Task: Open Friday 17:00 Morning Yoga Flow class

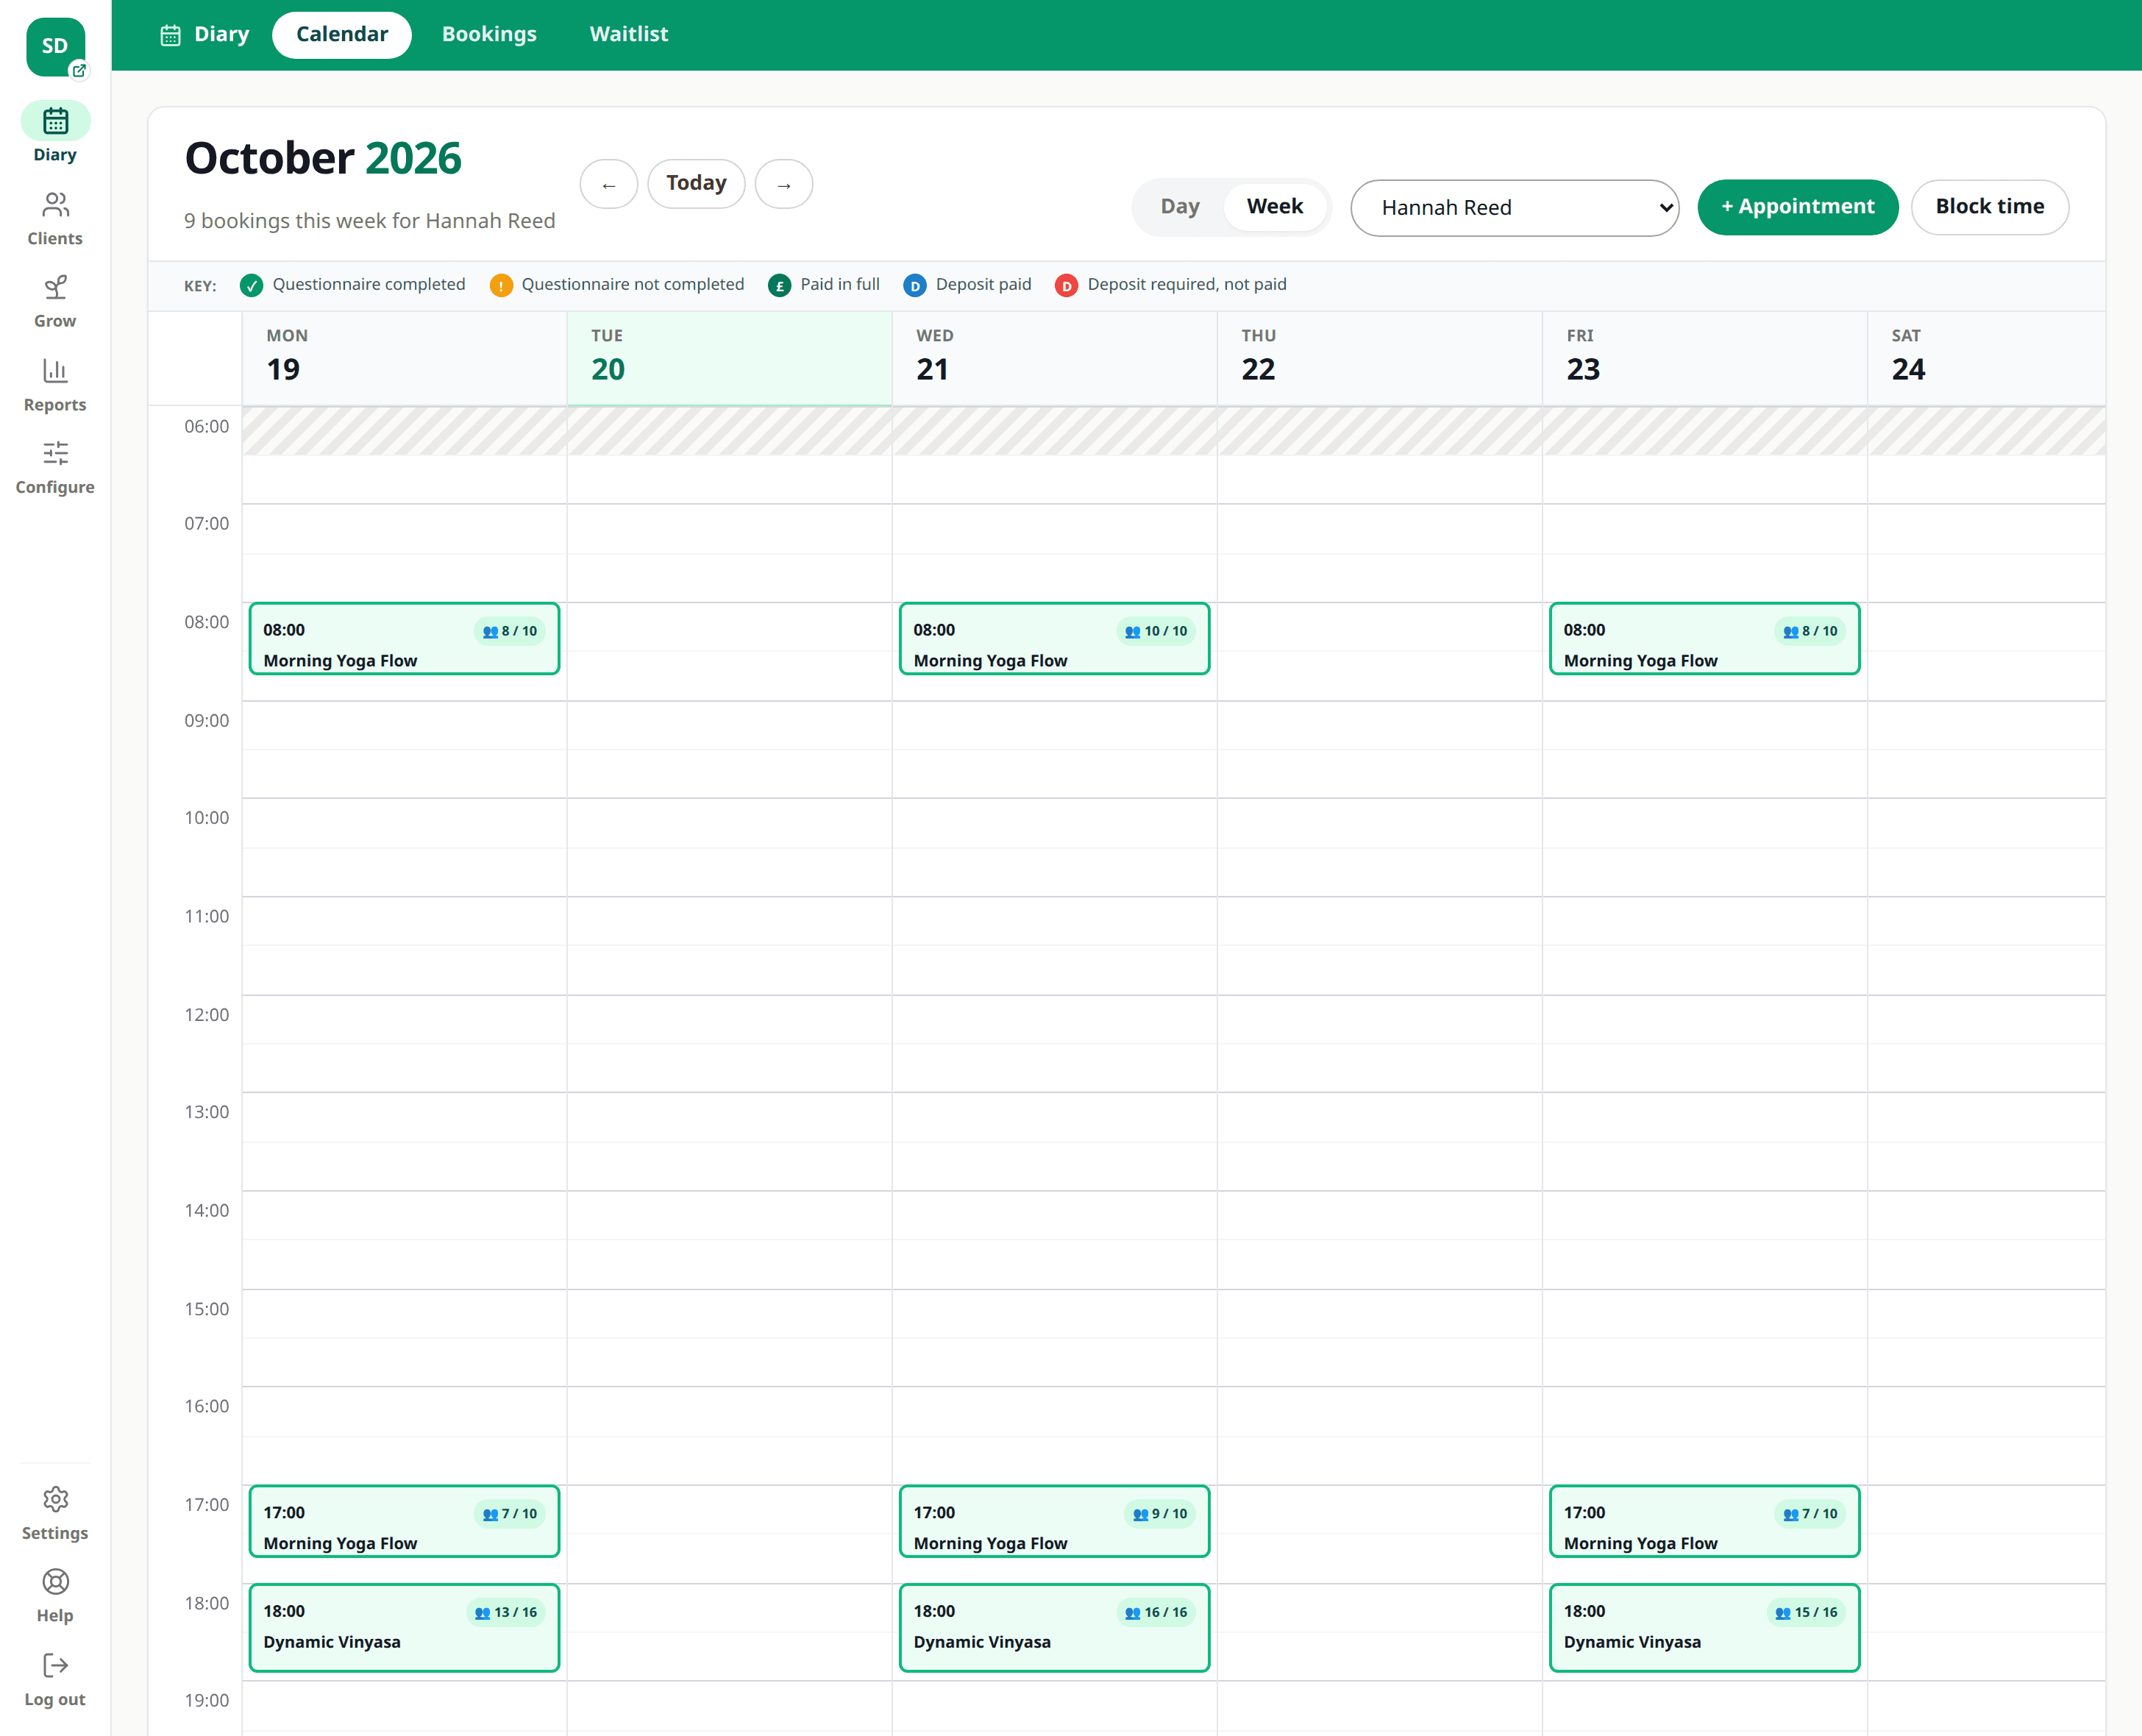Action: coord(1704,1521)
